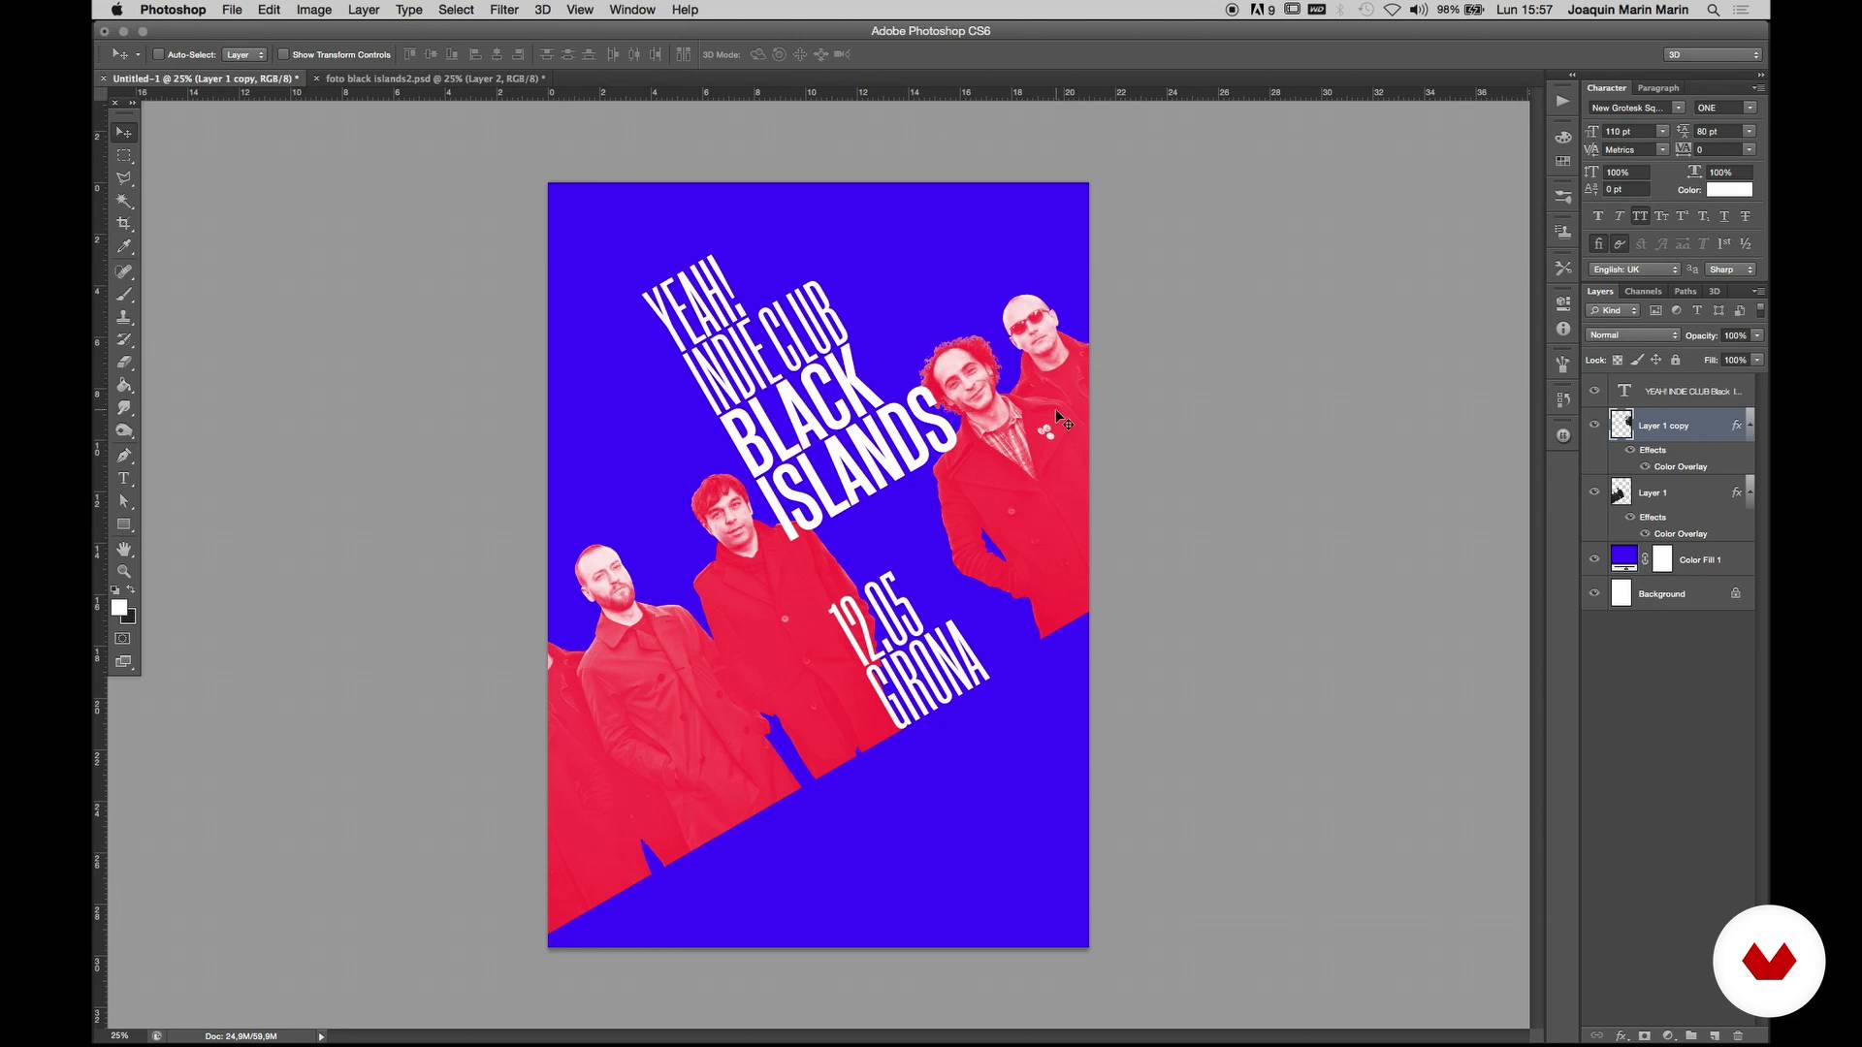Select the Path Selection tool
This screenshot has height=1047, width=1862.
click(124, 501)
